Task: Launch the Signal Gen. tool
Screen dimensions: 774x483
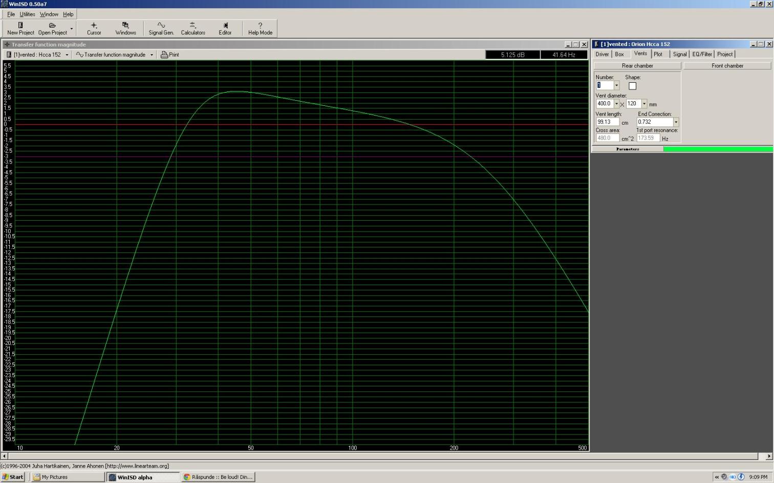Action: pyautogui.click(x=161, y=28)
